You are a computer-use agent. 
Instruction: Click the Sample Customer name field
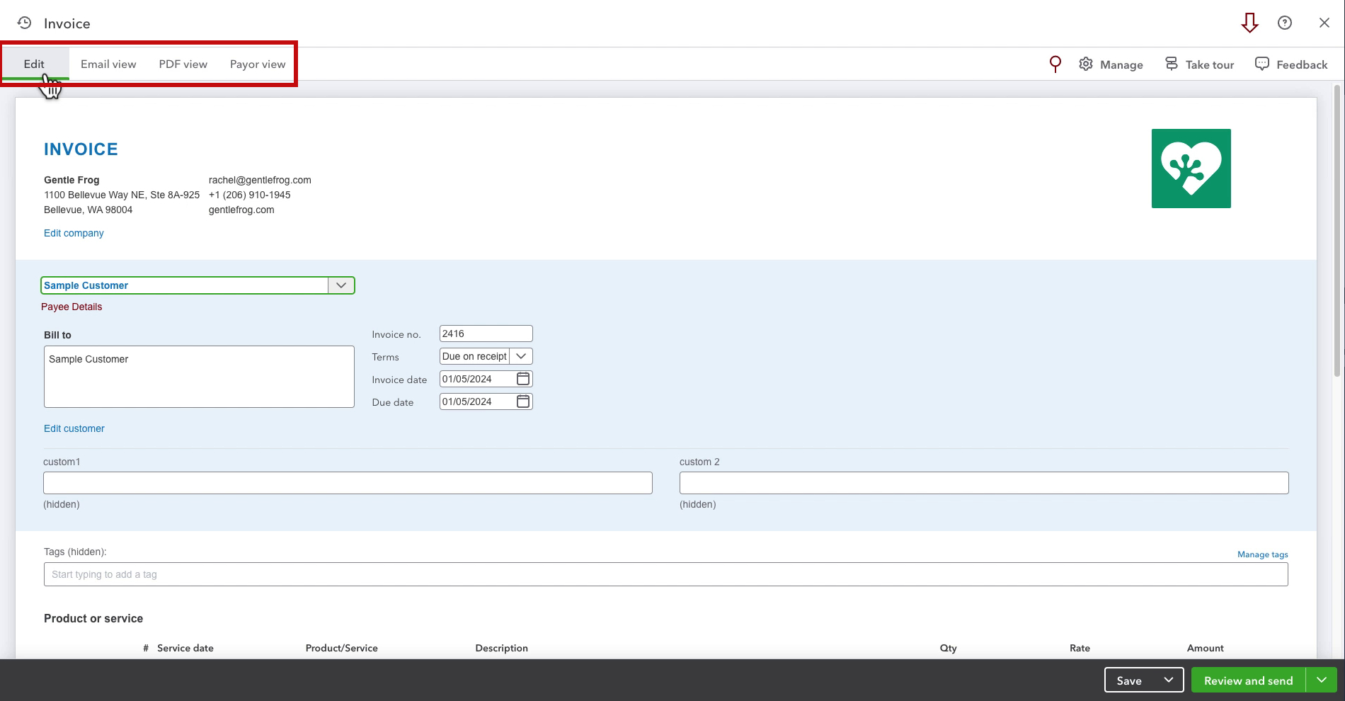click(185, 285)
